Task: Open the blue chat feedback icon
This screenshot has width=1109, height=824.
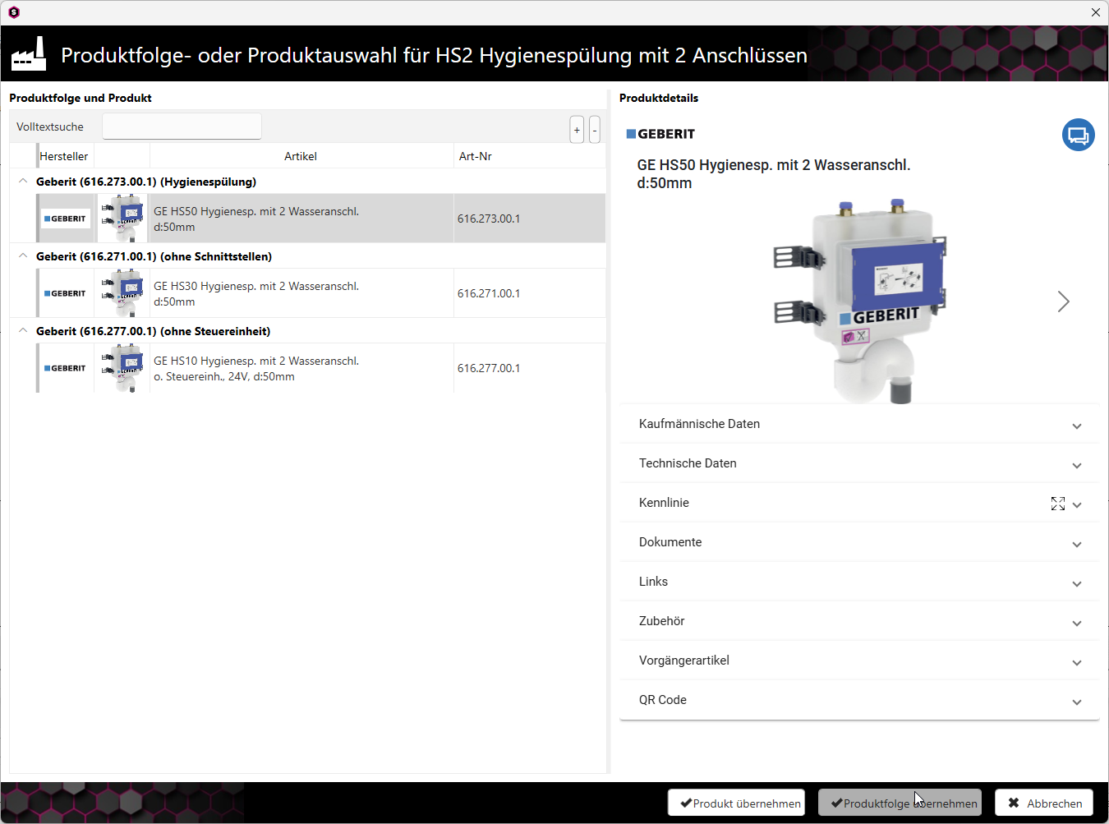Action: tap(1078, 135)
